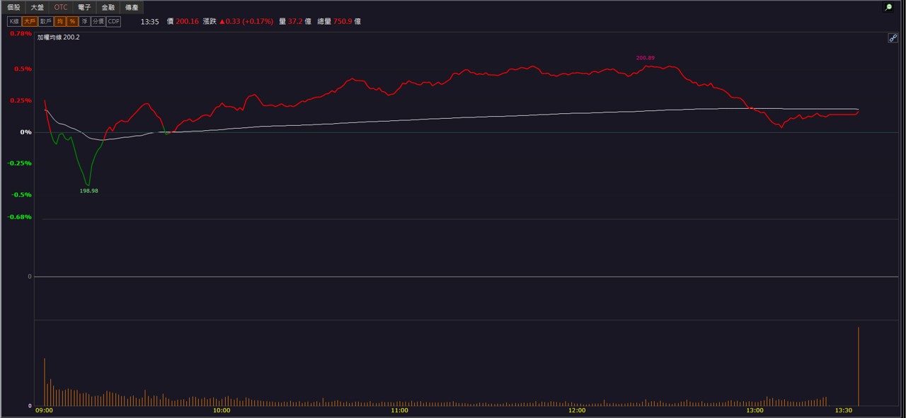Click the -0.25% axis label
Screen dimensions: 906x418
point(20,163)
